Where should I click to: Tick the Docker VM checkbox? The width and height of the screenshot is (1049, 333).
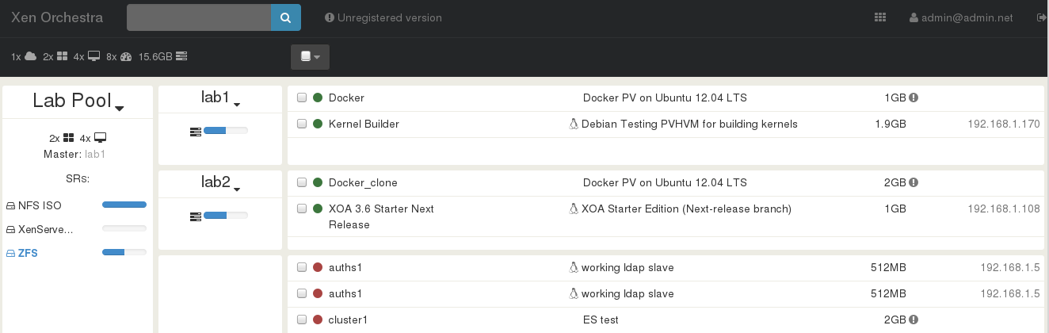pyautogui.click(x=302, y=98)
